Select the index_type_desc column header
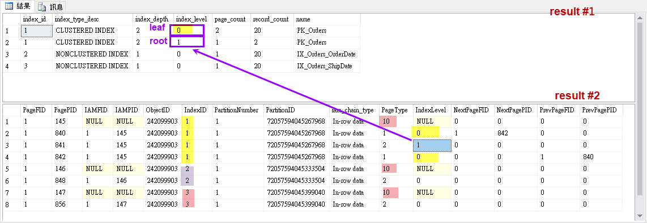The image size is (647, 223). [x=93, y=19]
